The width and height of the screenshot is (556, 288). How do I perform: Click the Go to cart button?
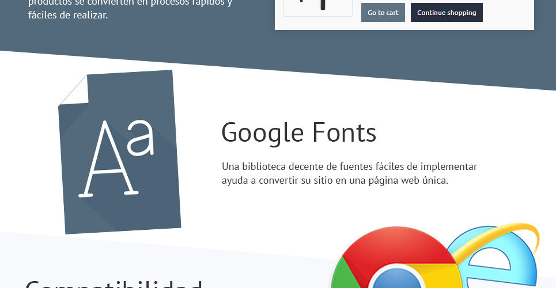(x=383, y=13)
